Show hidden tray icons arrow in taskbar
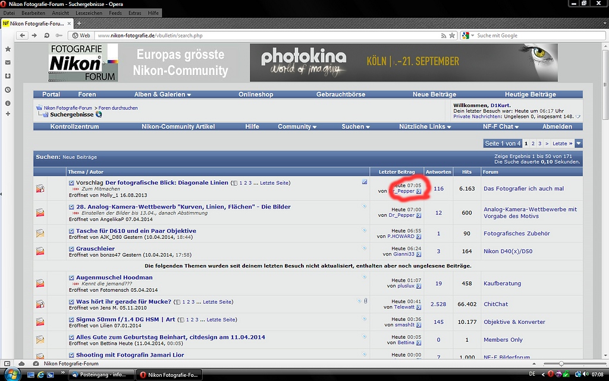The width and height of the screenshot is (609, 381). coord(543,375)
